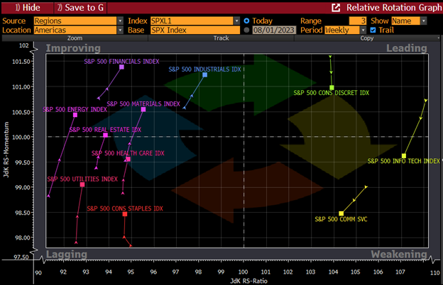Click the S&P 500 CONS DISCRET IDX label
Image resolution: width=443 pixels, height=285 pixels.
331,93
